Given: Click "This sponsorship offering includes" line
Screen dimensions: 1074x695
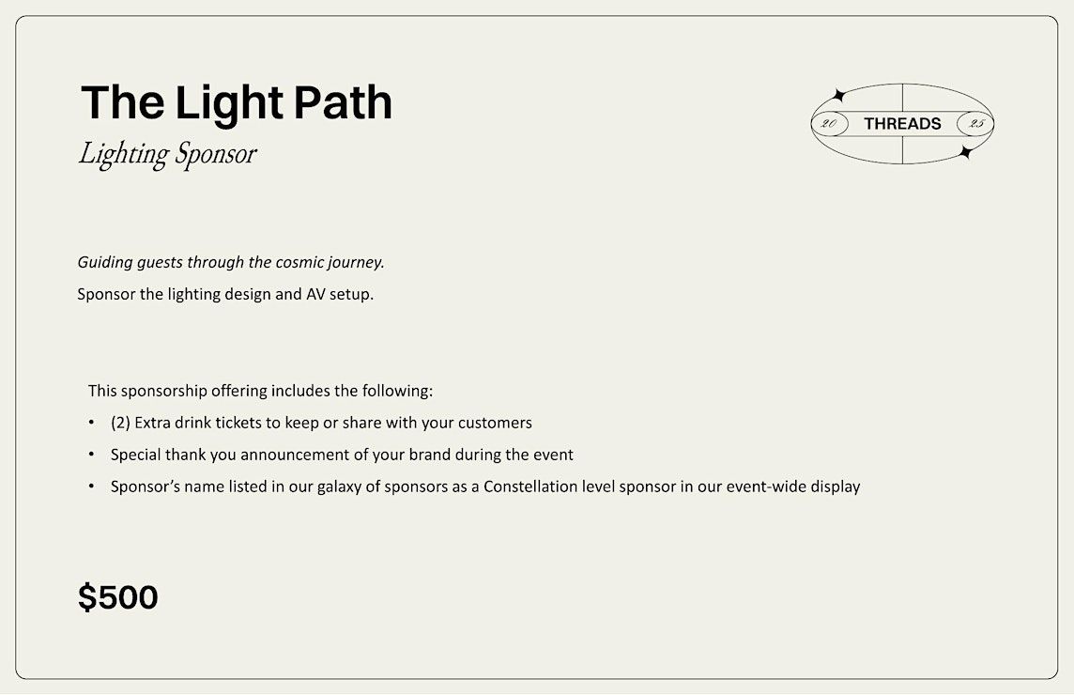Looking at the screenshot, I should click(x=260, y=392).
